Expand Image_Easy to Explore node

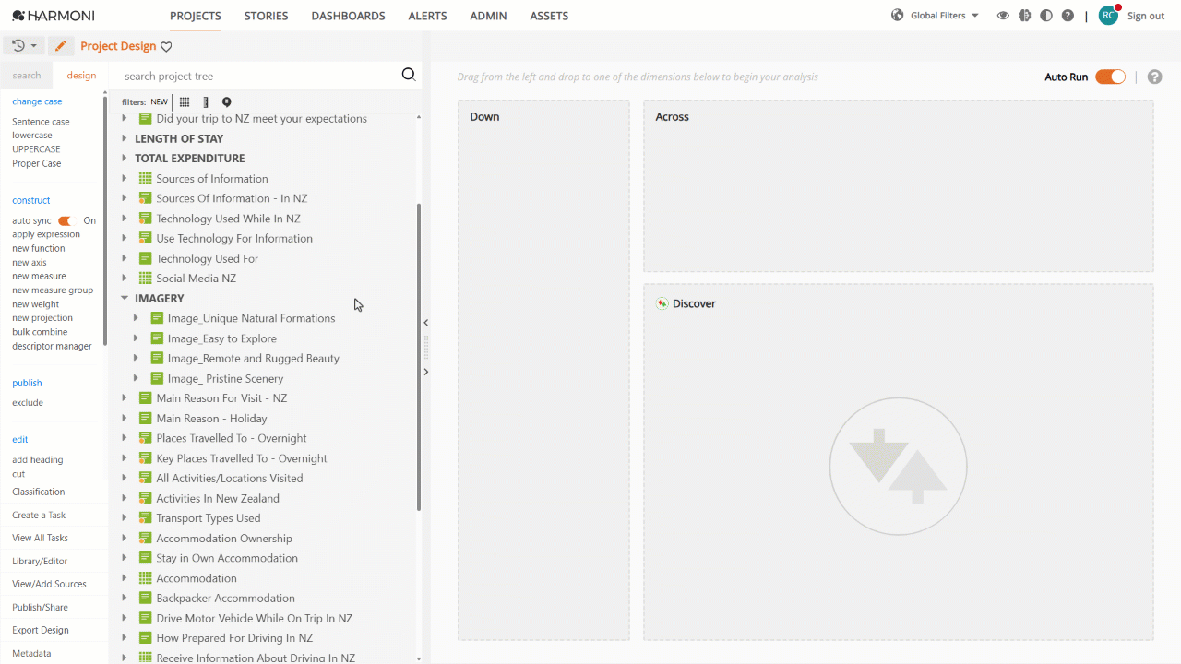136,338
